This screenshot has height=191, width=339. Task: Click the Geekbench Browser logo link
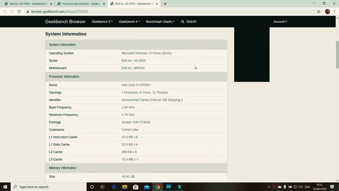tap(65, 22)
